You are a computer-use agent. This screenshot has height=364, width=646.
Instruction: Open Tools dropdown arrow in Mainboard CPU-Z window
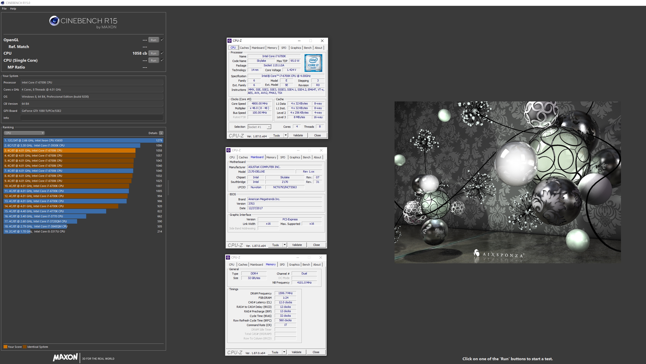pos(285,245)
